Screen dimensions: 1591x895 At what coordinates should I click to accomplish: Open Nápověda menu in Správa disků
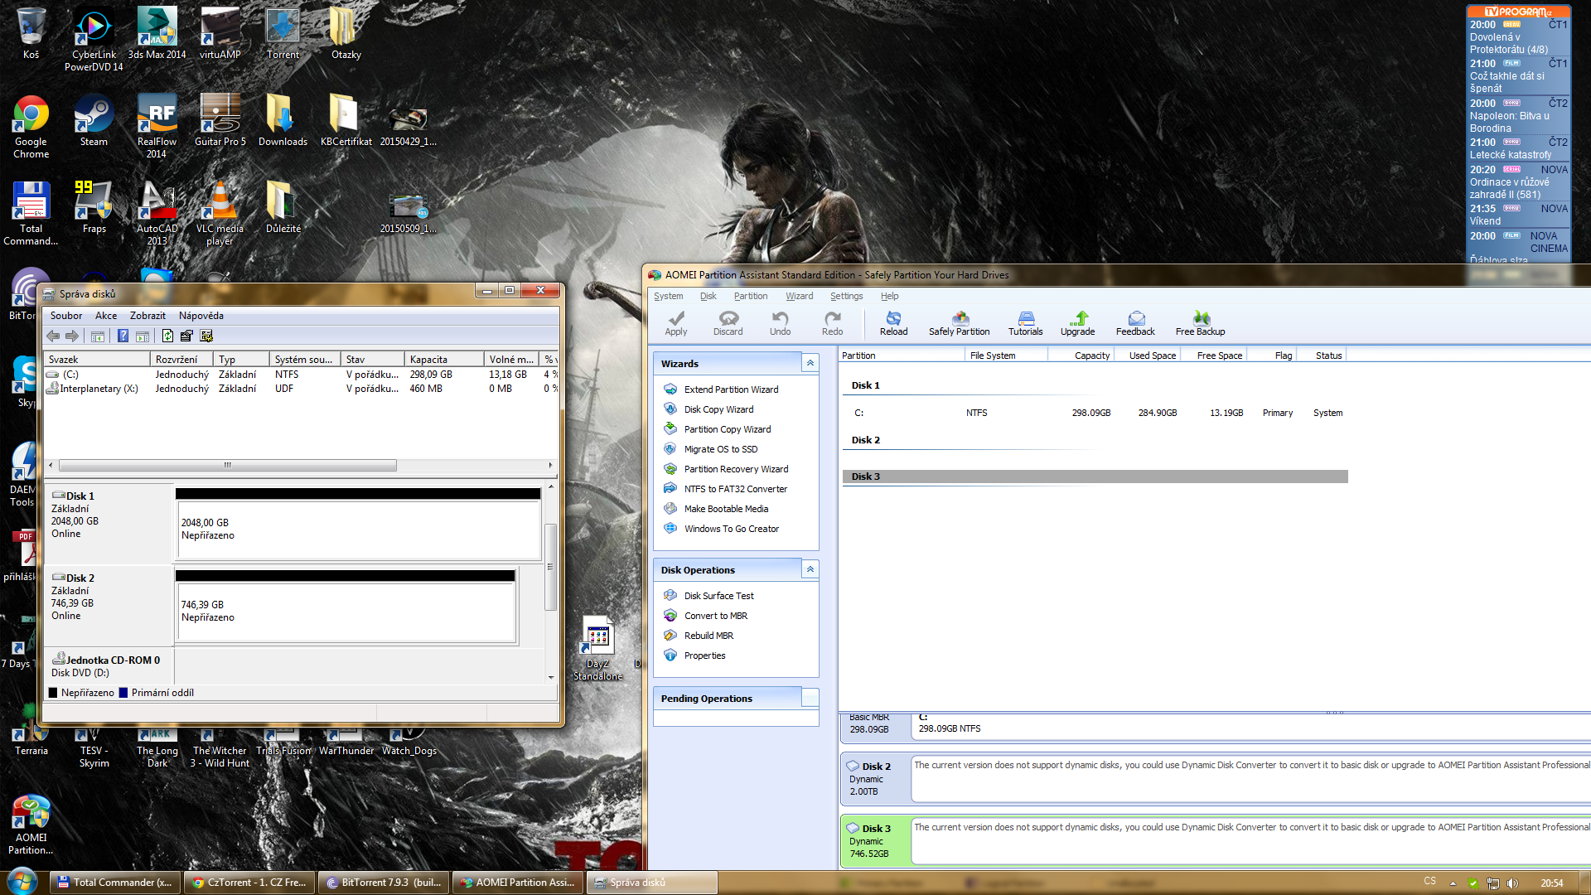[x=201, y=316]
